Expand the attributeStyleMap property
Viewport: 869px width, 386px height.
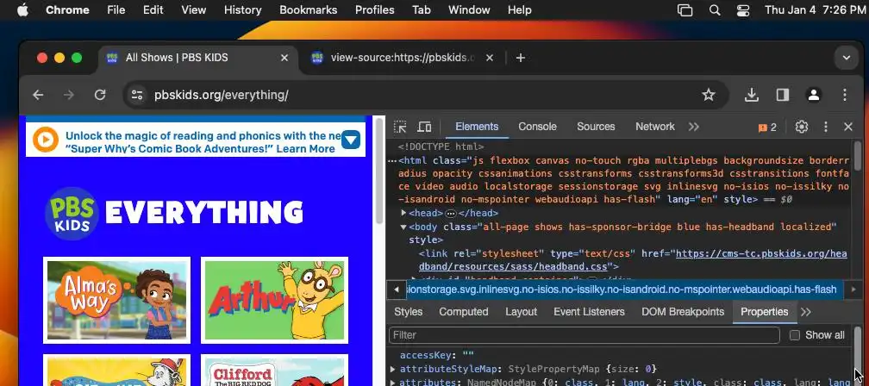393,369
